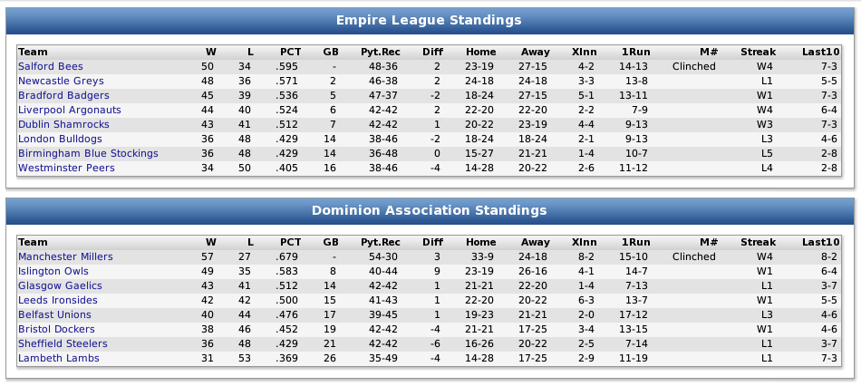Click PCT column header in Empire League table
The width and height of the screenshot is (861, 386).
(x=290, y=53)
